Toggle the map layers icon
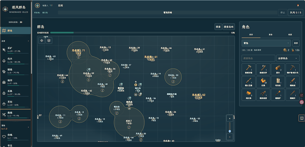305x147 pixels. 49,40
